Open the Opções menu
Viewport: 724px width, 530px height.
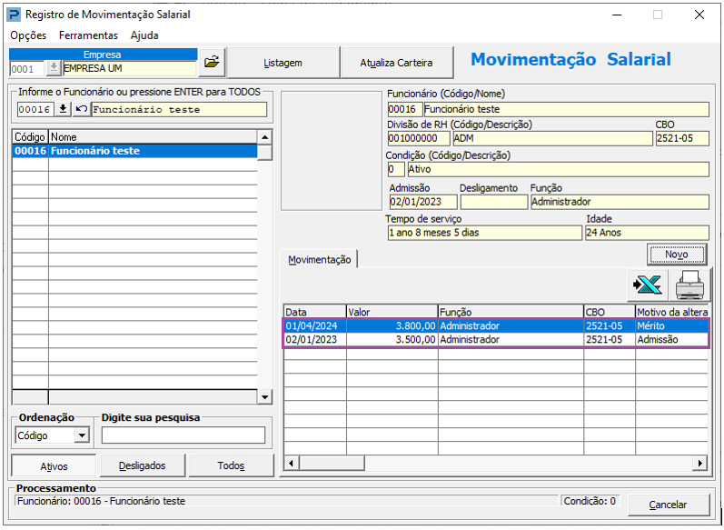[28, 35]
